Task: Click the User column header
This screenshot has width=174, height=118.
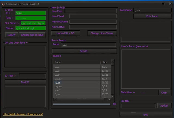Action: [x=105, y=62]
